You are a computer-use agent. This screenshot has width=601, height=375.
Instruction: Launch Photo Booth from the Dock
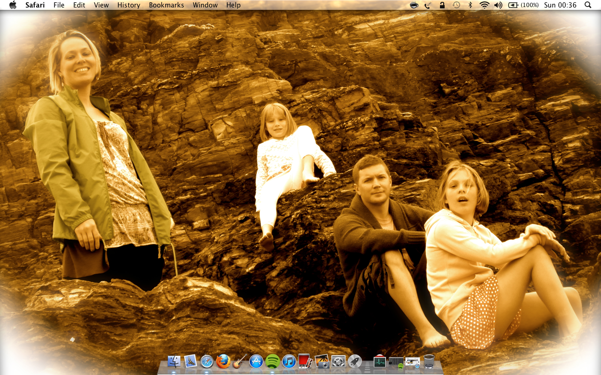pos(305,361)
